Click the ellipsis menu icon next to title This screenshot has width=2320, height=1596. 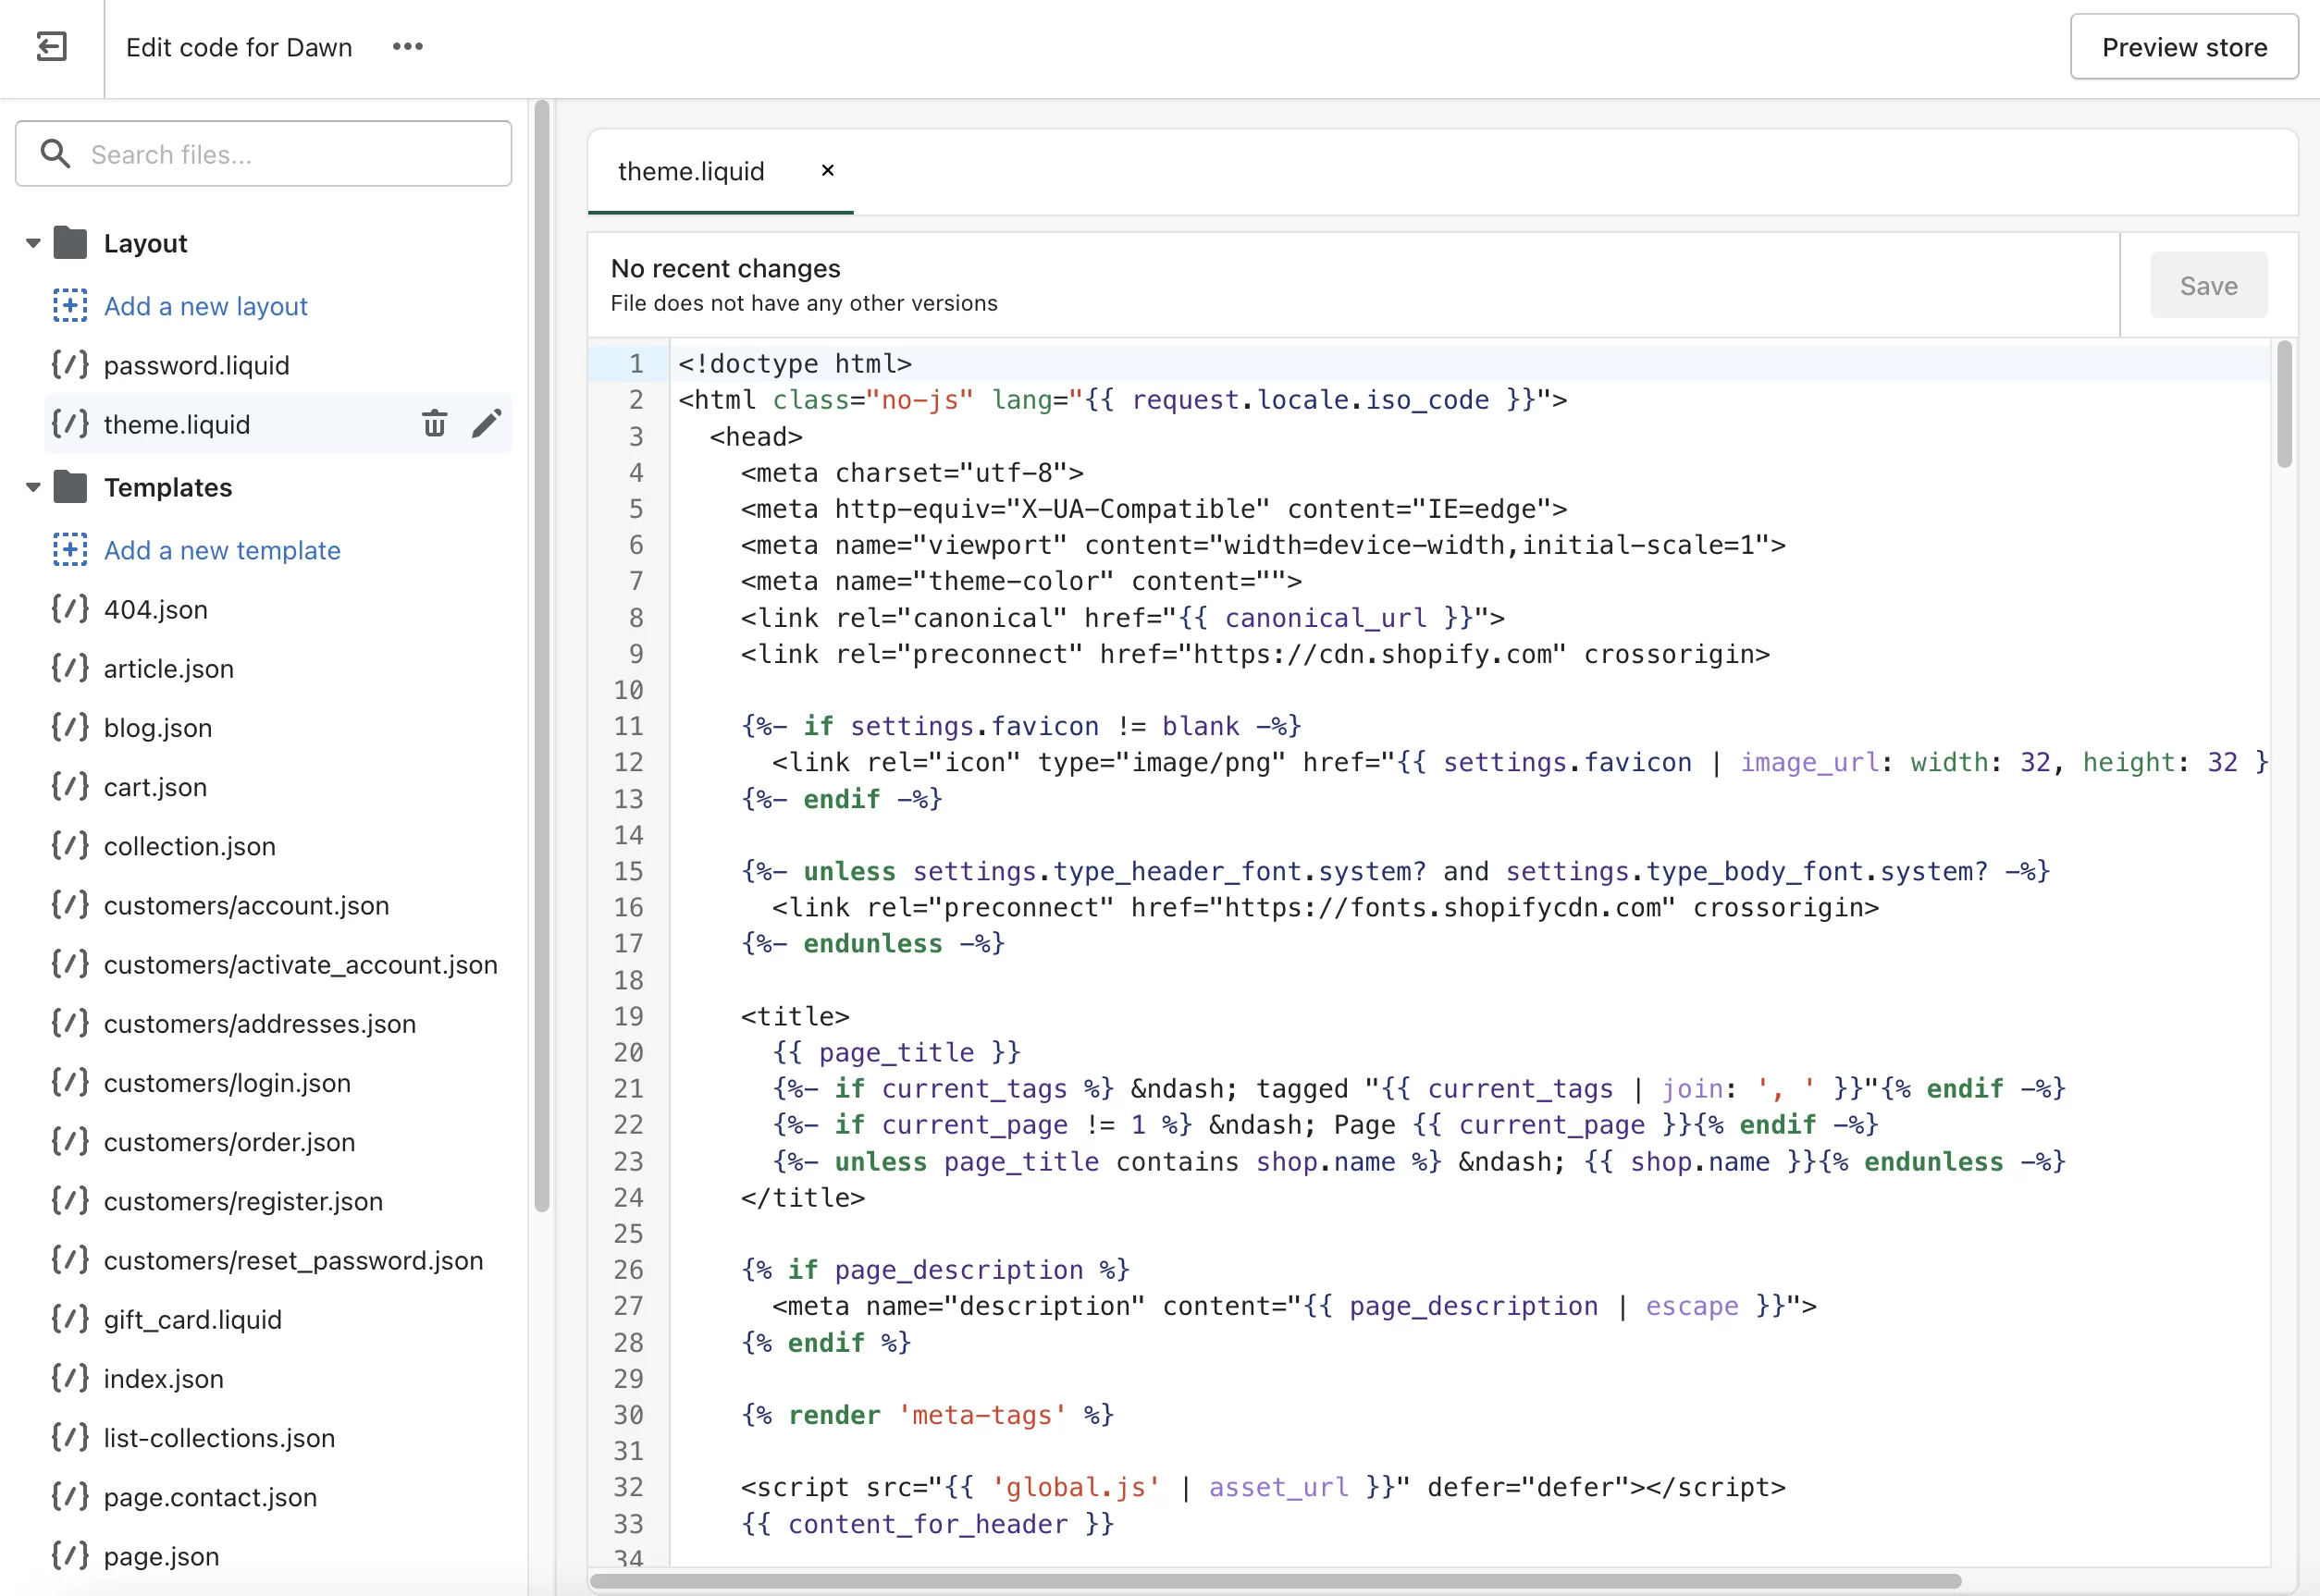[x=407, y=47]
